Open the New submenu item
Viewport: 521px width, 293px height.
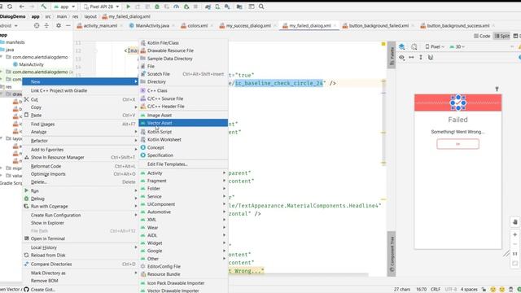click(80, 81)
